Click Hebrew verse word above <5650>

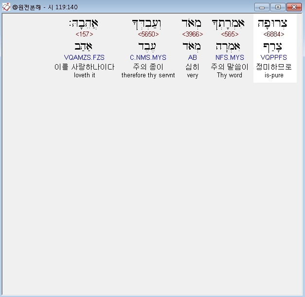147,24
